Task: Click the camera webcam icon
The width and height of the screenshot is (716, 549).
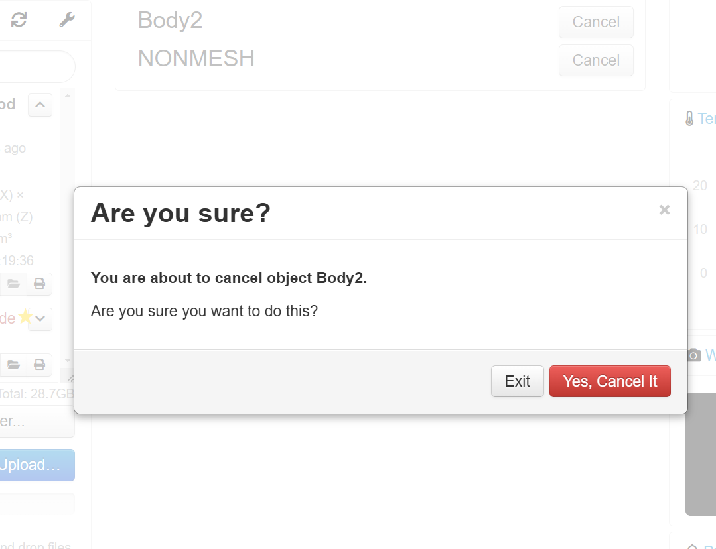Action: coord(693,355)
